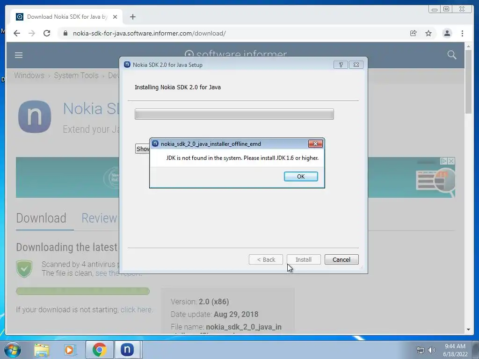Click the green antivirus shield icon
479x359 pixels.
tap(24, 269)
